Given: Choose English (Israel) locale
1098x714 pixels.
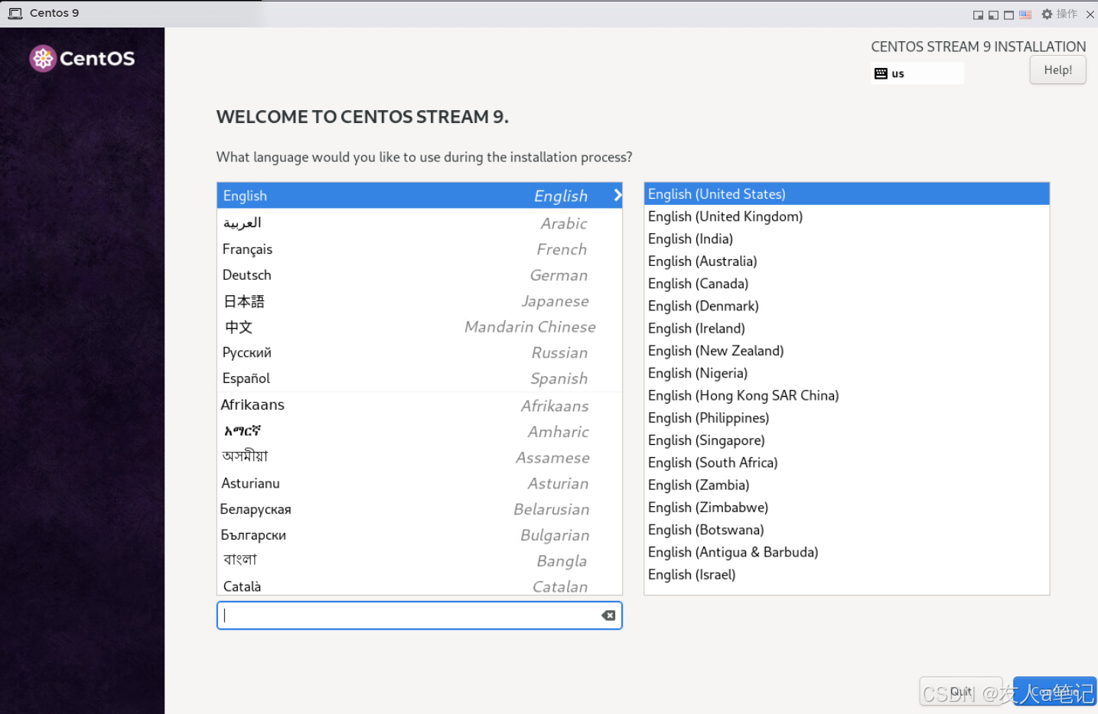Looking at the screenshot, I should tap(846, 575).
